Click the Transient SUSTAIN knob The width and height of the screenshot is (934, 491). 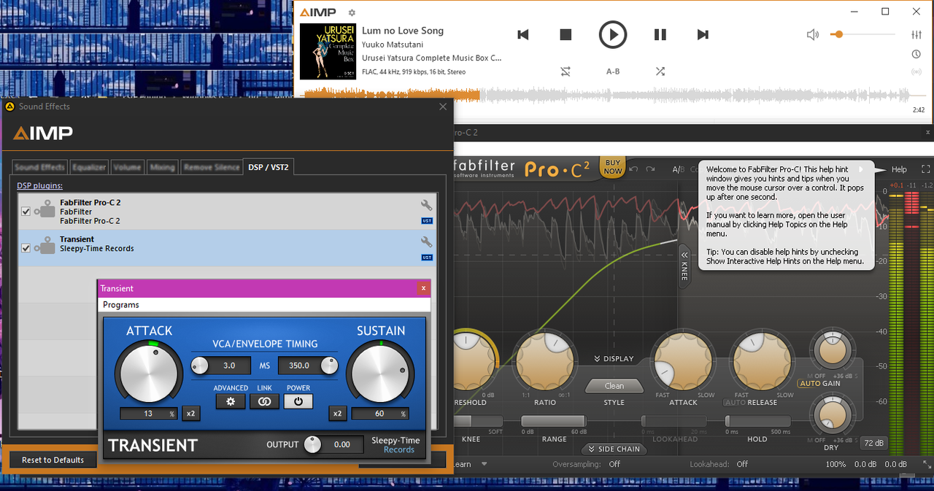(x=379, y=371)
